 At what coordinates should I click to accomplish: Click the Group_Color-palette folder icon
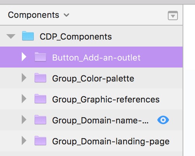40,78
